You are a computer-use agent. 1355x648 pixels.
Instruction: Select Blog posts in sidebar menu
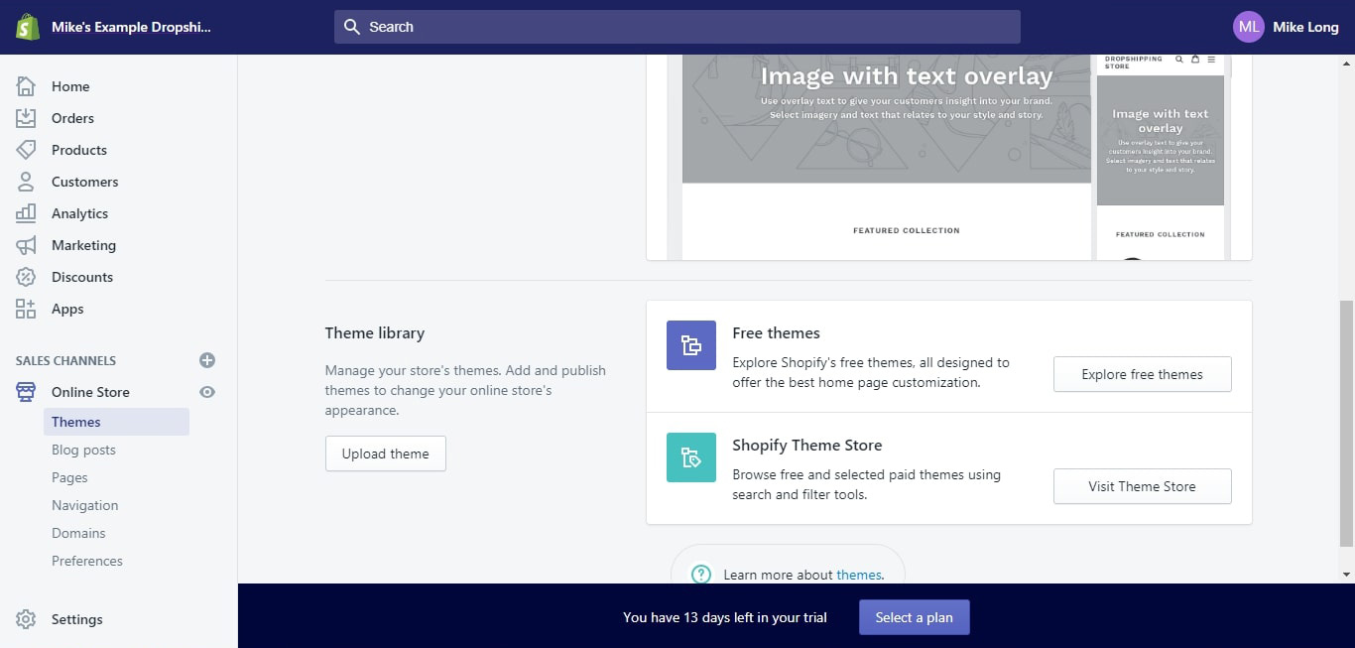[x=83, y=450]
